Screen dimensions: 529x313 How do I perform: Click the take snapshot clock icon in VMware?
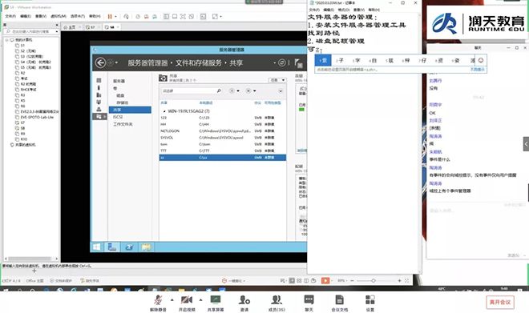[138, 16]
